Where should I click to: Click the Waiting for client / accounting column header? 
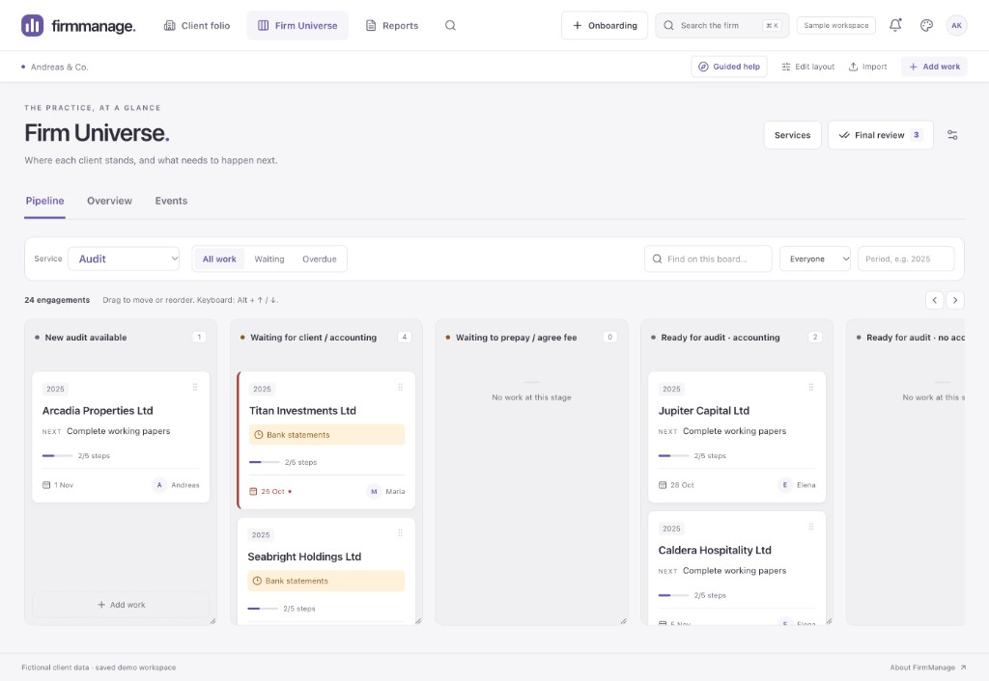pyautogui.click(x=314, y=338)
